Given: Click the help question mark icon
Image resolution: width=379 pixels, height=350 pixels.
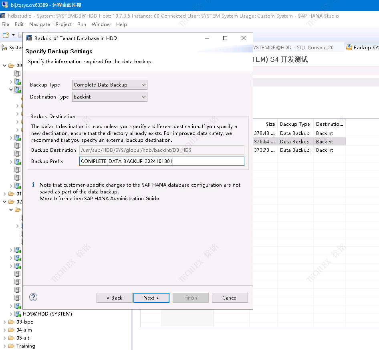Looking at the screenshot, I should click(x=34, y=297).
